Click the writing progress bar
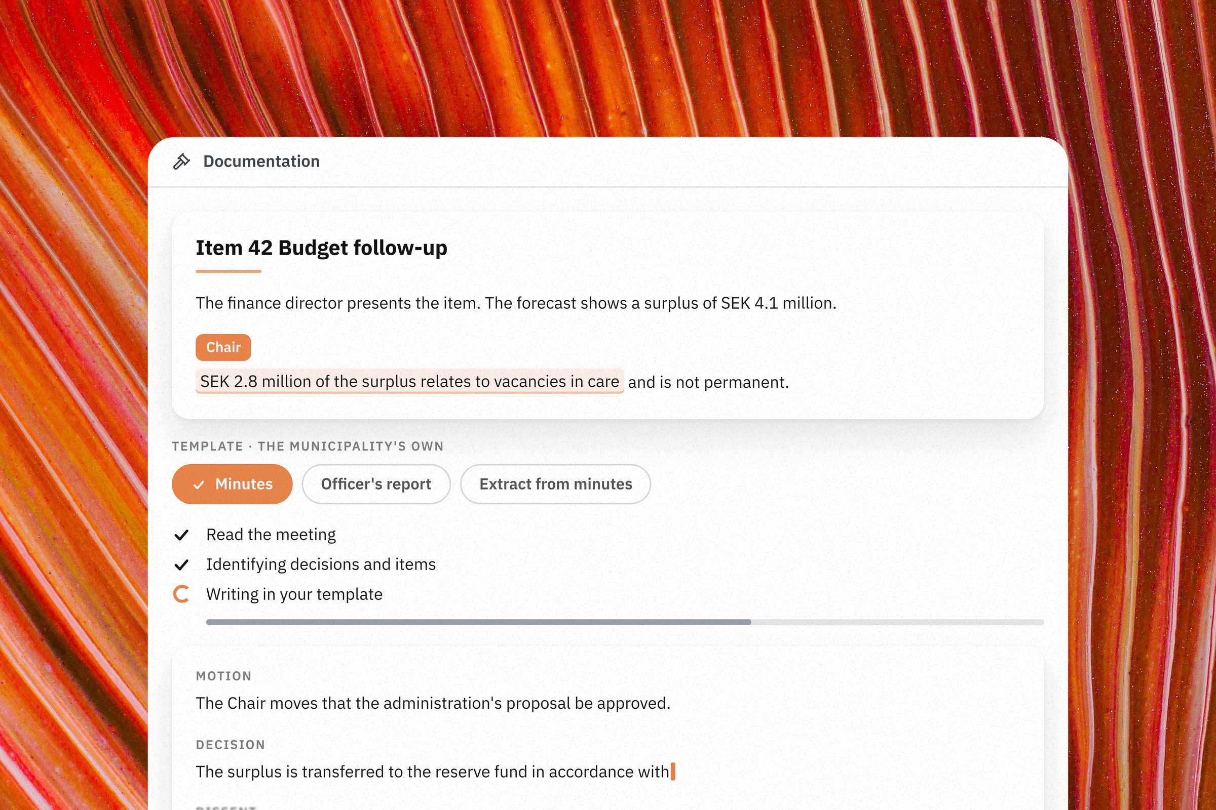Screen dimensions: 1216x810 (x=625, y=622)
